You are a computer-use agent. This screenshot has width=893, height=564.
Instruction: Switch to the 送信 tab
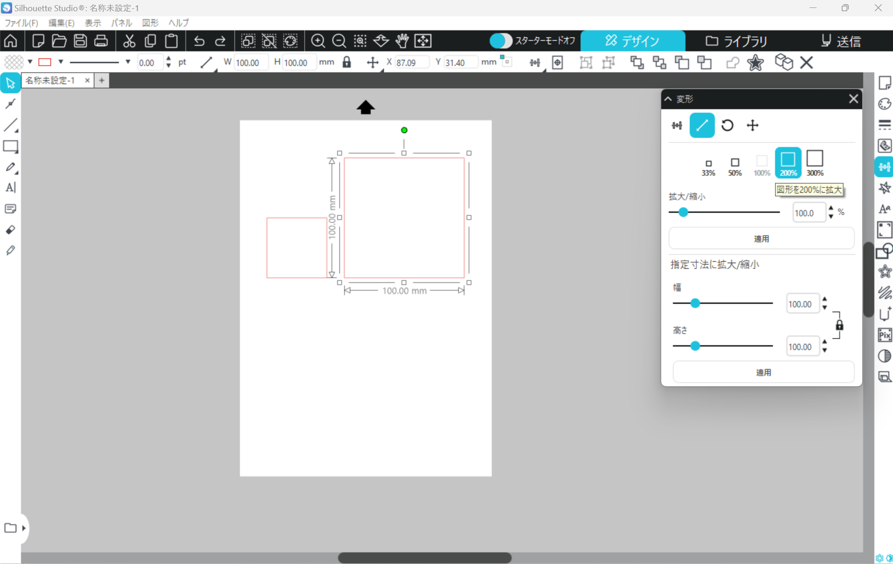[x=841, y=41]
